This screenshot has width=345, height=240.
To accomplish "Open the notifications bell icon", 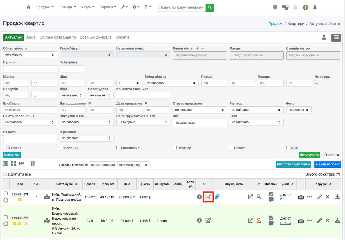I will tap(295, 7).
